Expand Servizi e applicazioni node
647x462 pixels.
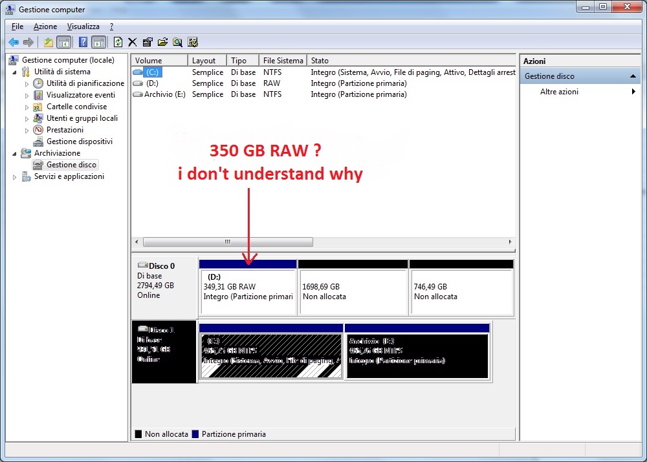click(14, 177)
